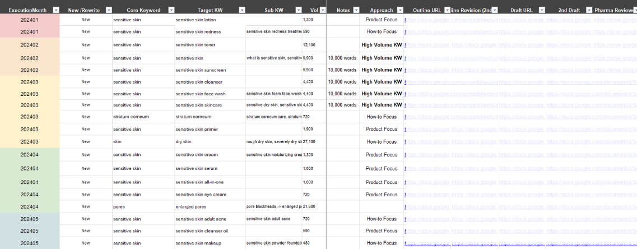The width and height of the screenshot is (637, 249).
Task: Open the Outline URL link in first row
Action: point(427,20)
